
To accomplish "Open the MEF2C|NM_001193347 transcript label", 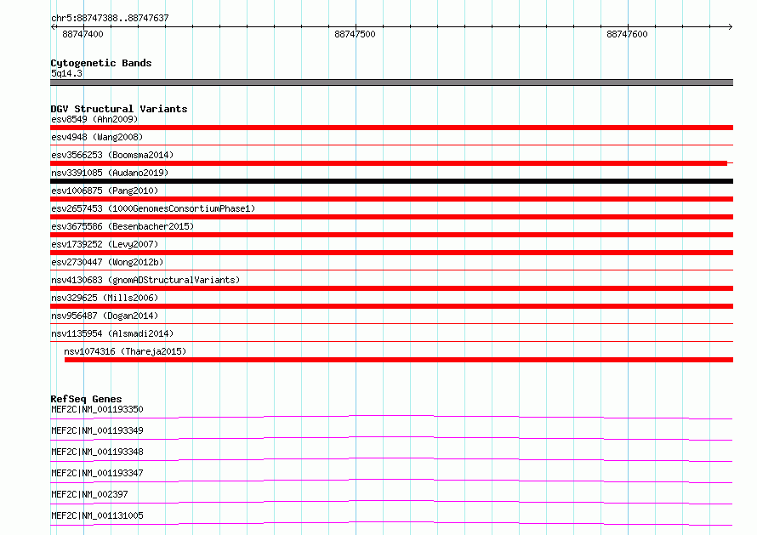I will coord(97,473).
